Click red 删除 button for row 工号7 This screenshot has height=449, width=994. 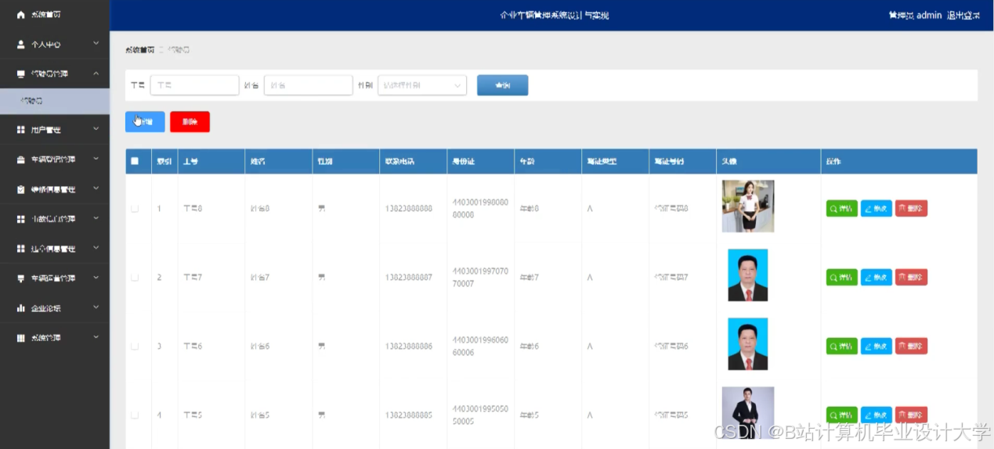coord(911,278)
